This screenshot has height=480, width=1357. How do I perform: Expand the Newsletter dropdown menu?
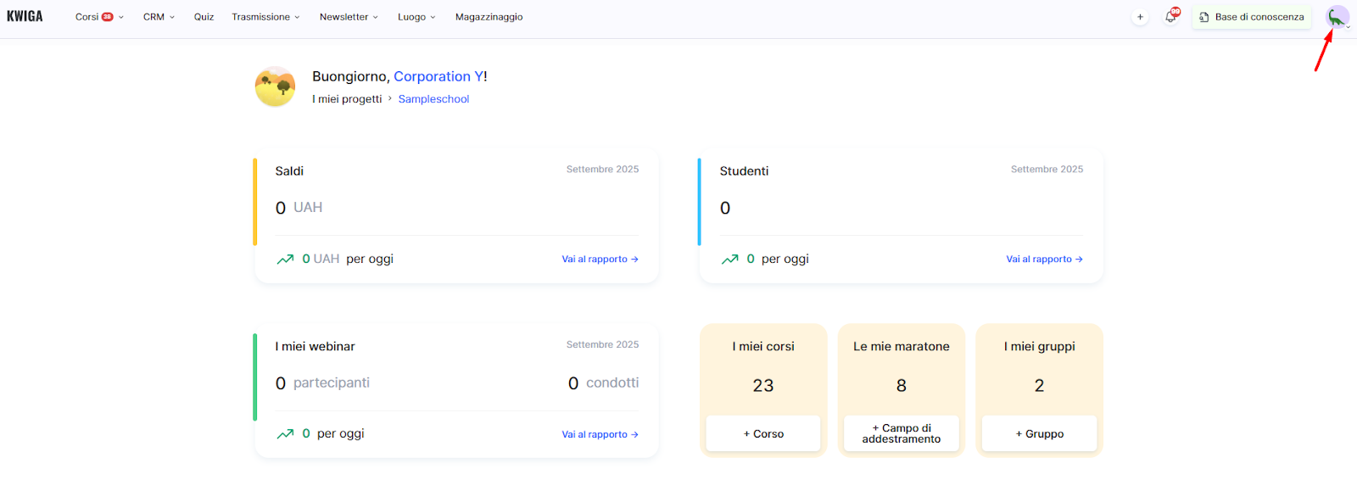click(349, 17)
